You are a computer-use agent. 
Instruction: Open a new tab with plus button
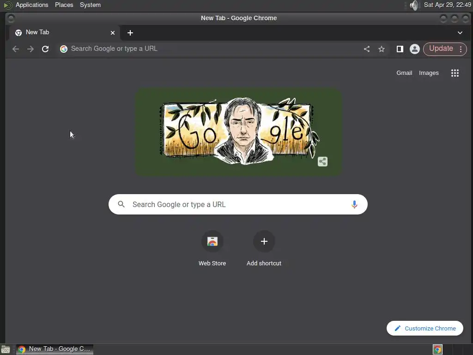tap(130, 33)
